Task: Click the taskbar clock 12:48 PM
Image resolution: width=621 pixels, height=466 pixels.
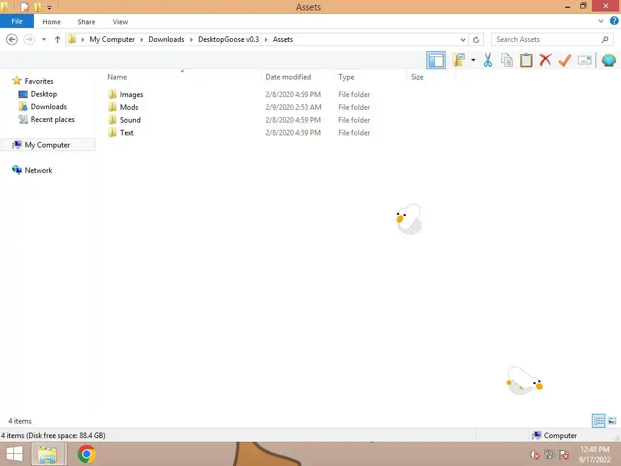Action: click(x=594, y=450)
